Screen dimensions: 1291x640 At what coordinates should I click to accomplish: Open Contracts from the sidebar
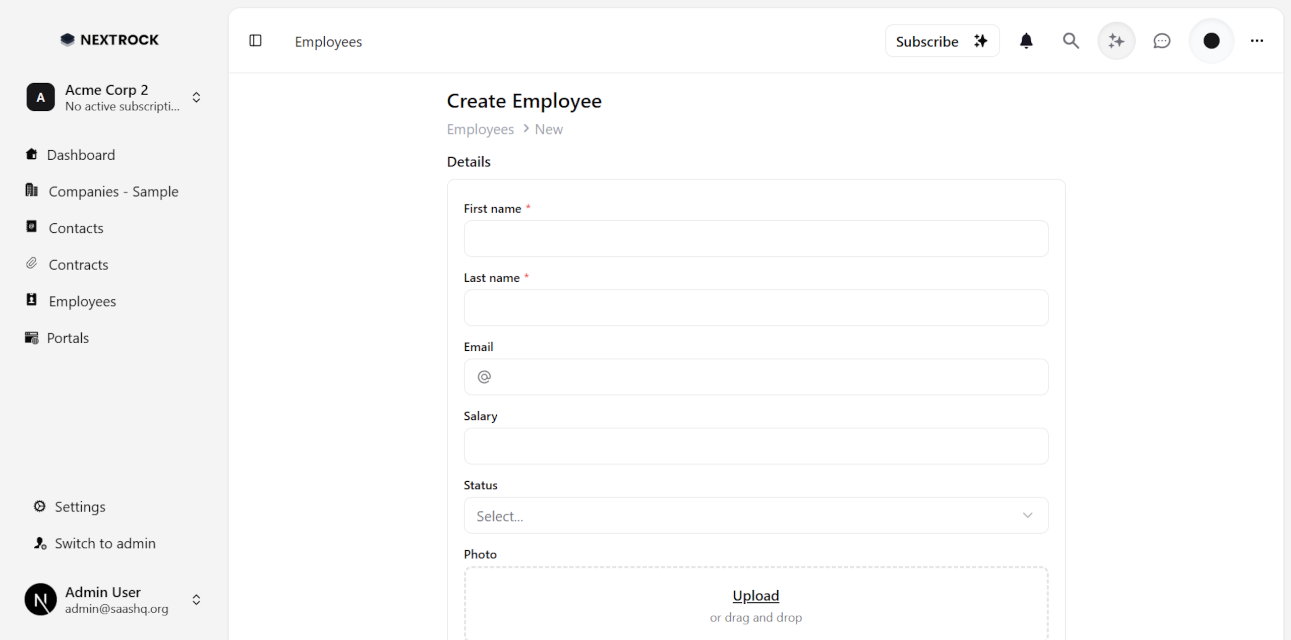(x=78, y=265)
